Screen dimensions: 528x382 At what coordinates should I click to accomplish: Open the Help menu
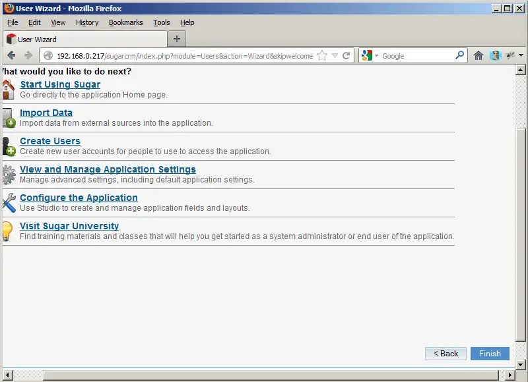coord(187,22)
